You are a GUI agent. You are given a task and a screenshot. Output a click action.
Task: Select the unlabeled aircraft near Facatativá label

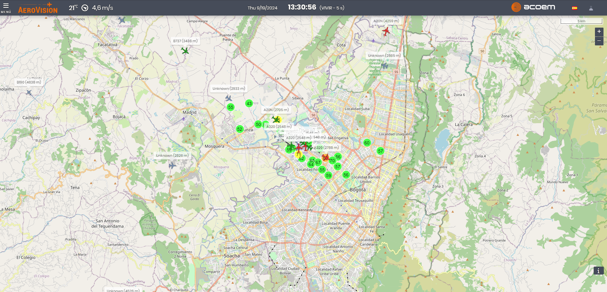coord(122,20)
